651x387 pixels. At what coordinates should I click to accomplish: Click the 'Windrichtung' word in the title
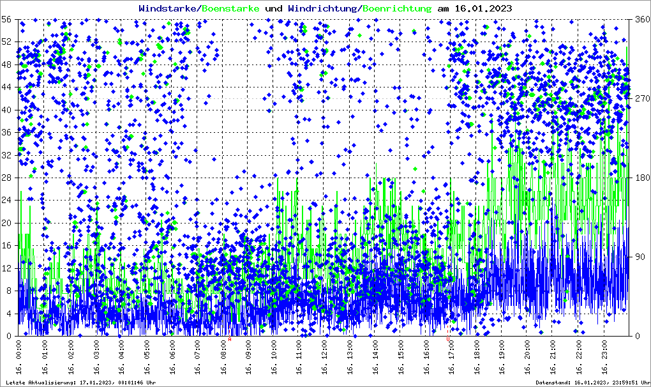322,9
